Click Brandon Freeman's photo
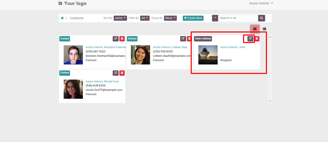The height and width of the screenshot is (142, 328). click(x=73, y=55)
